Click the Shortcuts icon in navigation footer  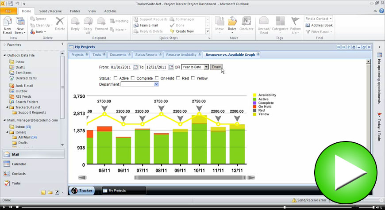57,192
